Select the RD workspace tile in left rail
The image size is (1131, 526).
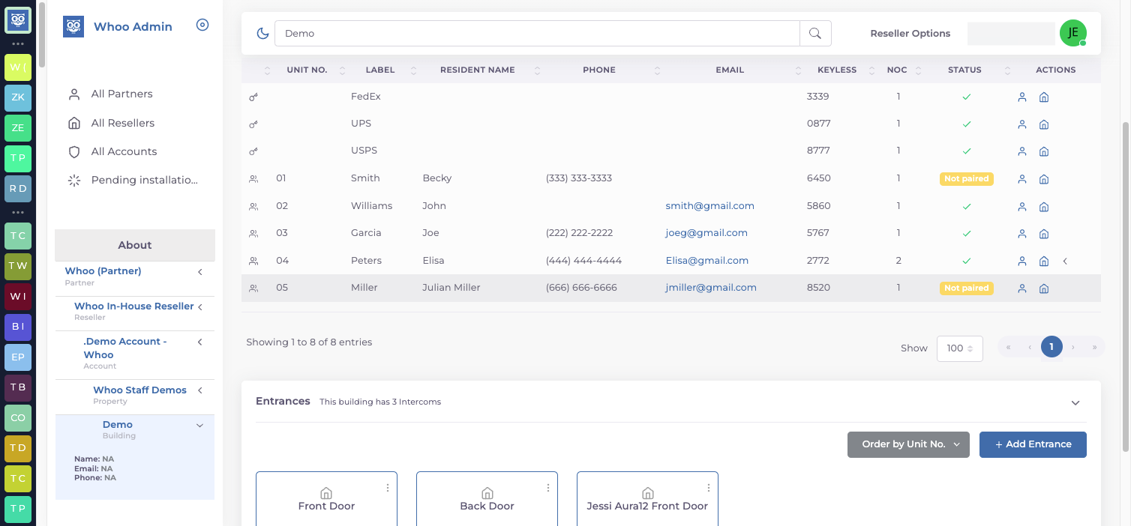tap(18, 189)
